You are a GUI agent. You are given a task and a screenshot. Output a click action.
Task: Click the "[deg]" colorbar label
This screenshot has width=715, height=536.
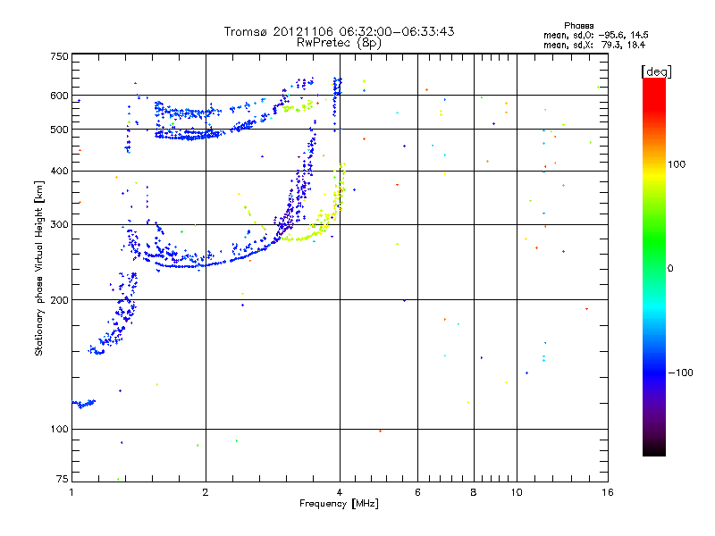point(656,71)
